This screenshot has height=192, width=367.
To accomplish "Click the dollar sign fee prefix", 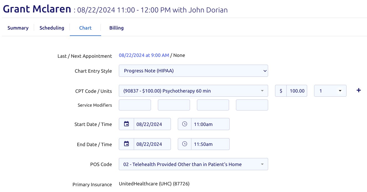I will pyautogui.click(x=281, y=91).
